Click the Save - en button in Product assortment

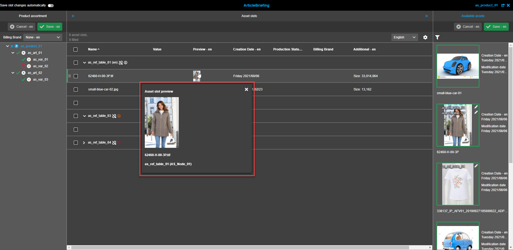(50, 26)
